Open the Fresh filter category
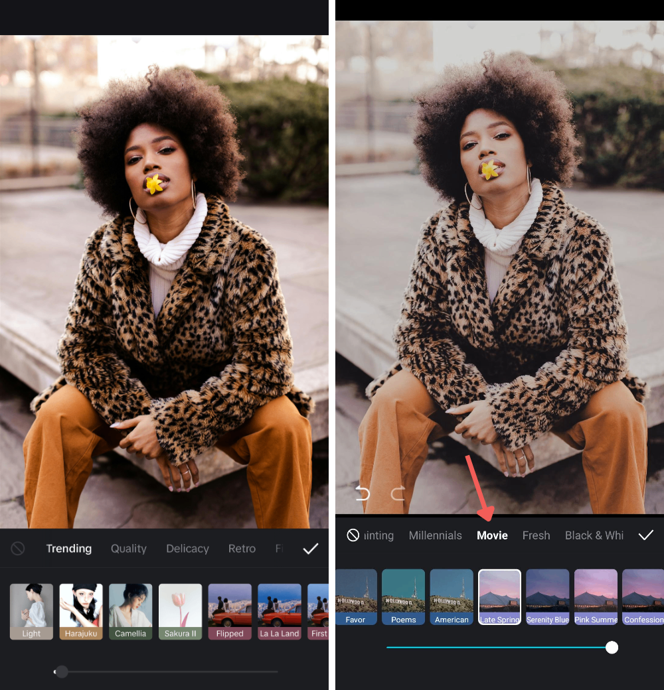The image size is (664, 690). click(x=537, y=535)
